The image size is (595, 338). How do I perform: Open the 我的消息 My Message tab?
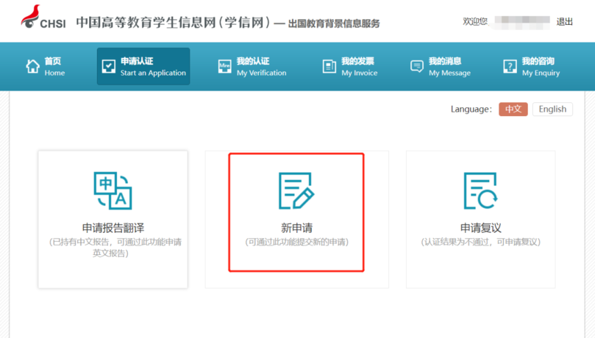point(441,66)
